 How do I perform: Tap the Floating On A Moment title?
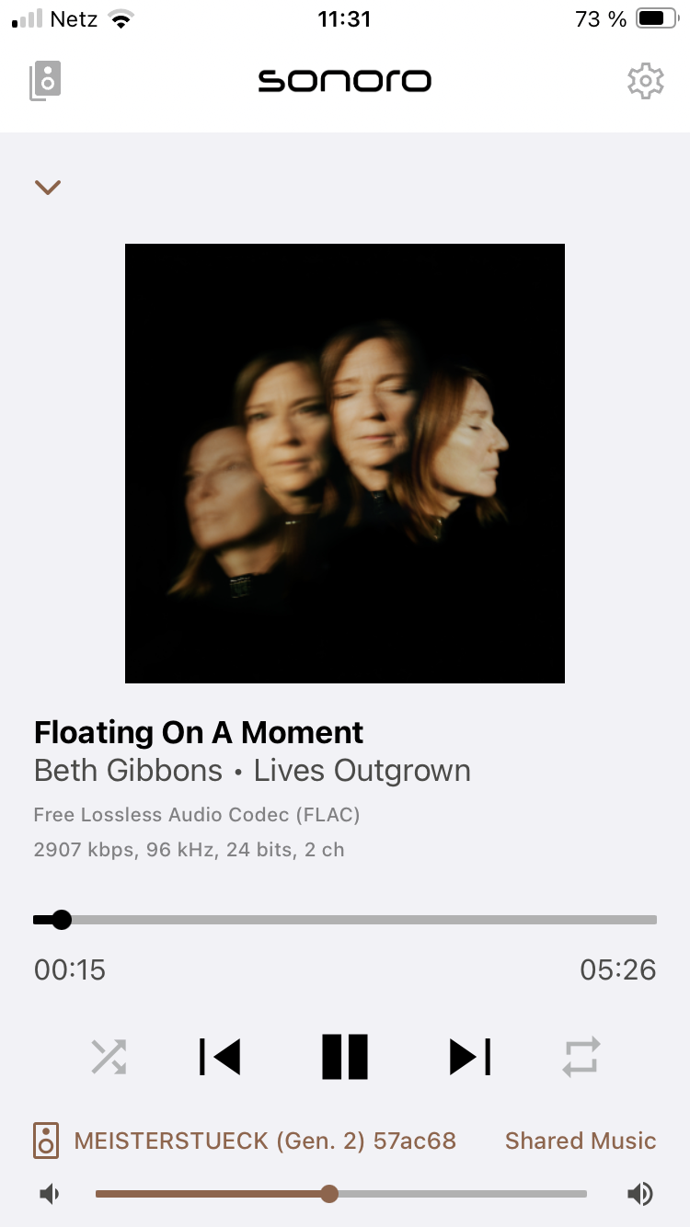(199, 732)
